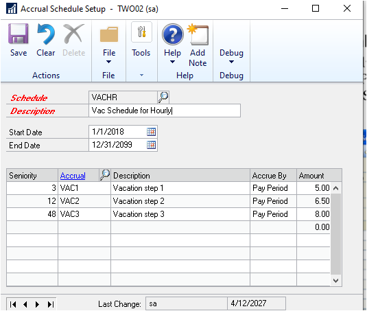
Task: Click the empty row Amount 0.00
Action: pyautogui.click(x=313, y=227)
